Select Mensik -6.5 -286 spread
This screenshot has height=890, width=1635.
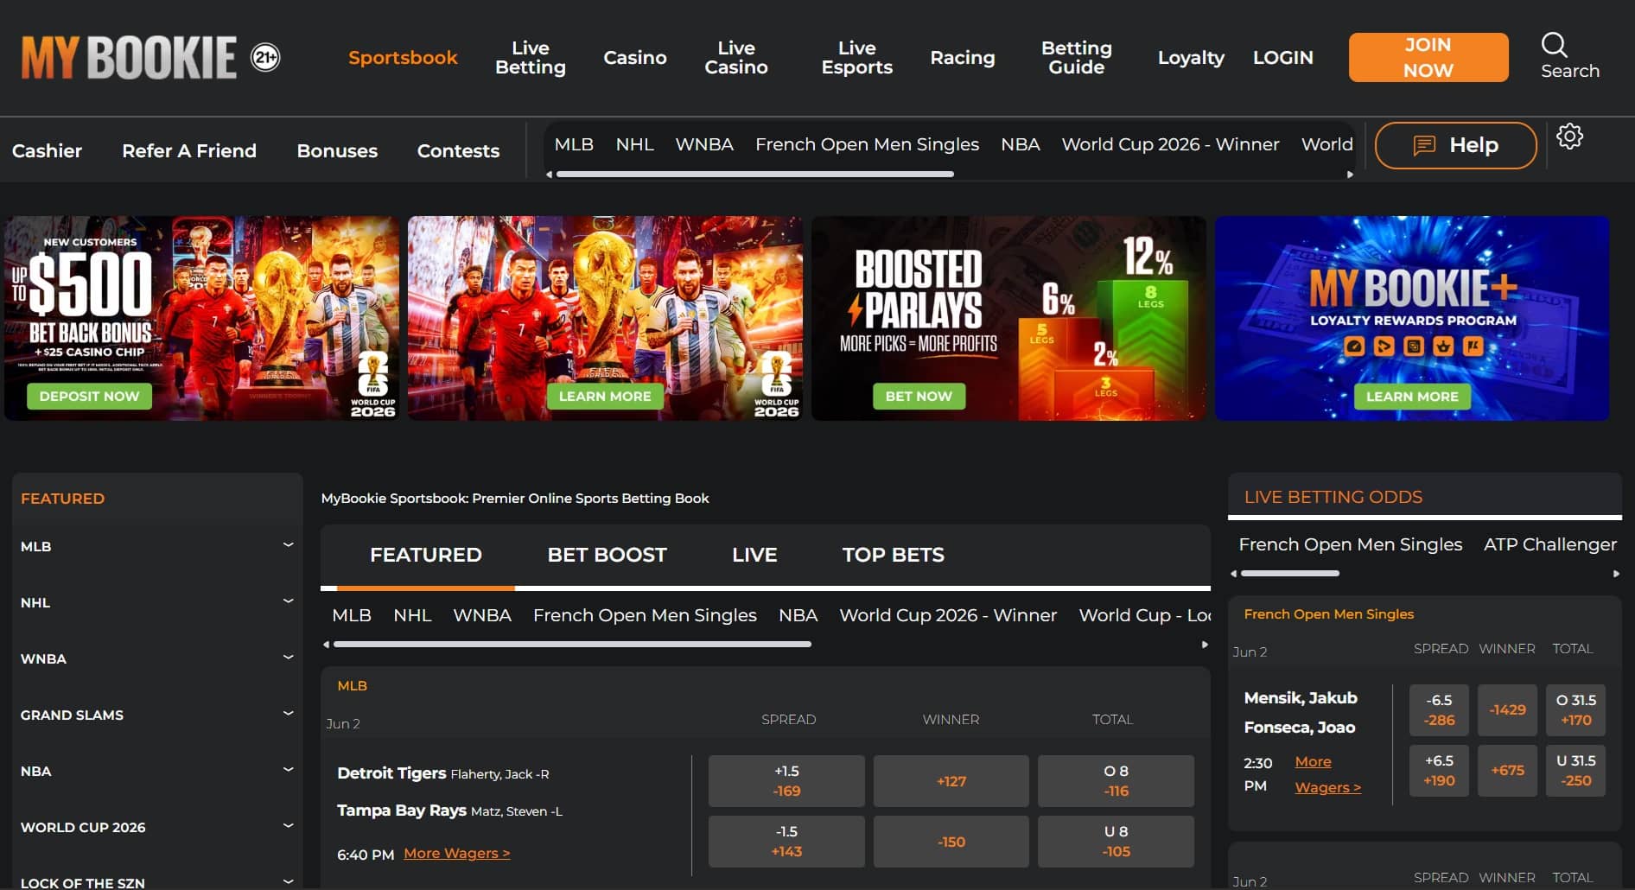click(1439, 709)
